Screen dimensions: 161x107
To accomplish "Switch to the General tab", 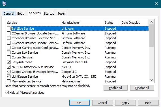I will point(9,14).
